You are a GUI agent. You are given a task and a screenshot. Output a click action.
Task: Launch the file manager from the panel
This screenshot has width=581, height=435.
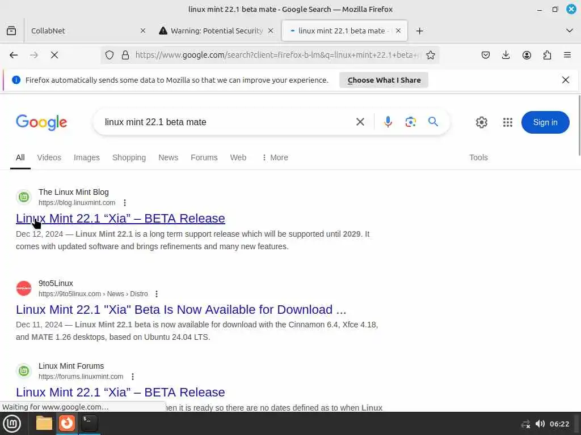click(x=44, y=423)
